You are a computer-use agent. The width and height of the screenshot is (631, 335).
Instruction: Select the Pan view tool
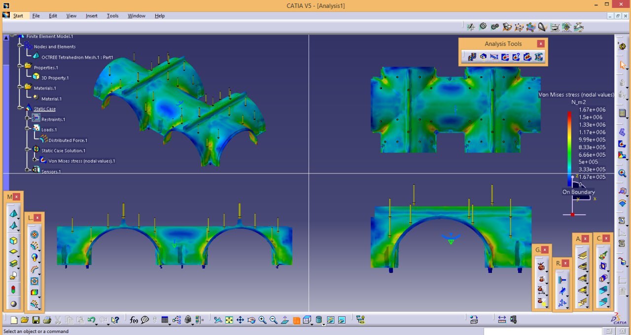[240, 320]
